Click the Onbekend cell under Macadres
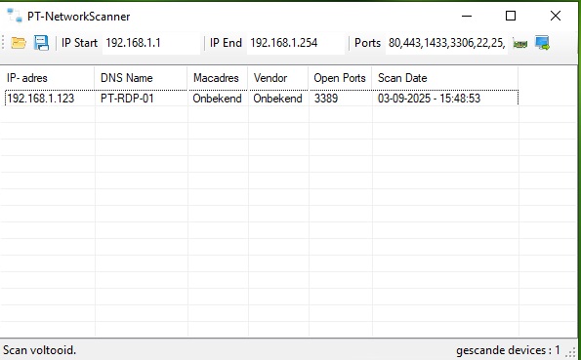 (217, 99)
